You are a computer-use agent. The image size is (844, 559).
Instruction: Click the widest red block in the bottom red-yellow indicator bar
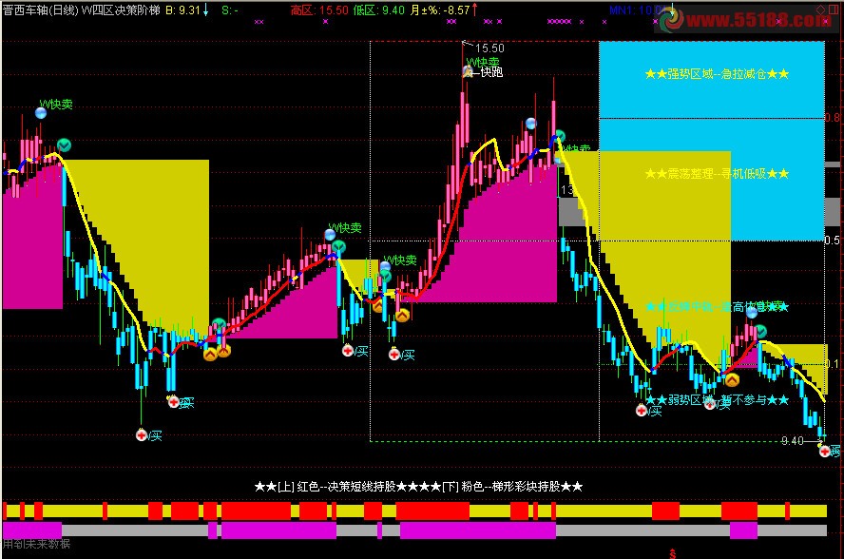click(x=432, y=511)
